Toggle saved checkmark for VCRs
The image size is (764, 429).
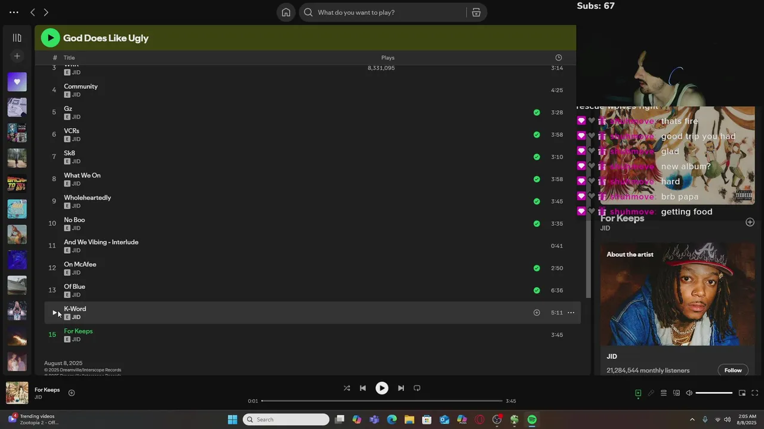point(537,135)
